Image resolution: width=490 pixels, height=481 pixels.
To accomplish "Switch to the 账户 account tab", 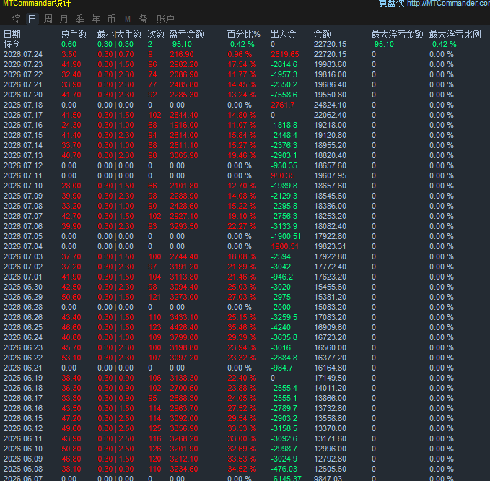I will coord(165,19).
